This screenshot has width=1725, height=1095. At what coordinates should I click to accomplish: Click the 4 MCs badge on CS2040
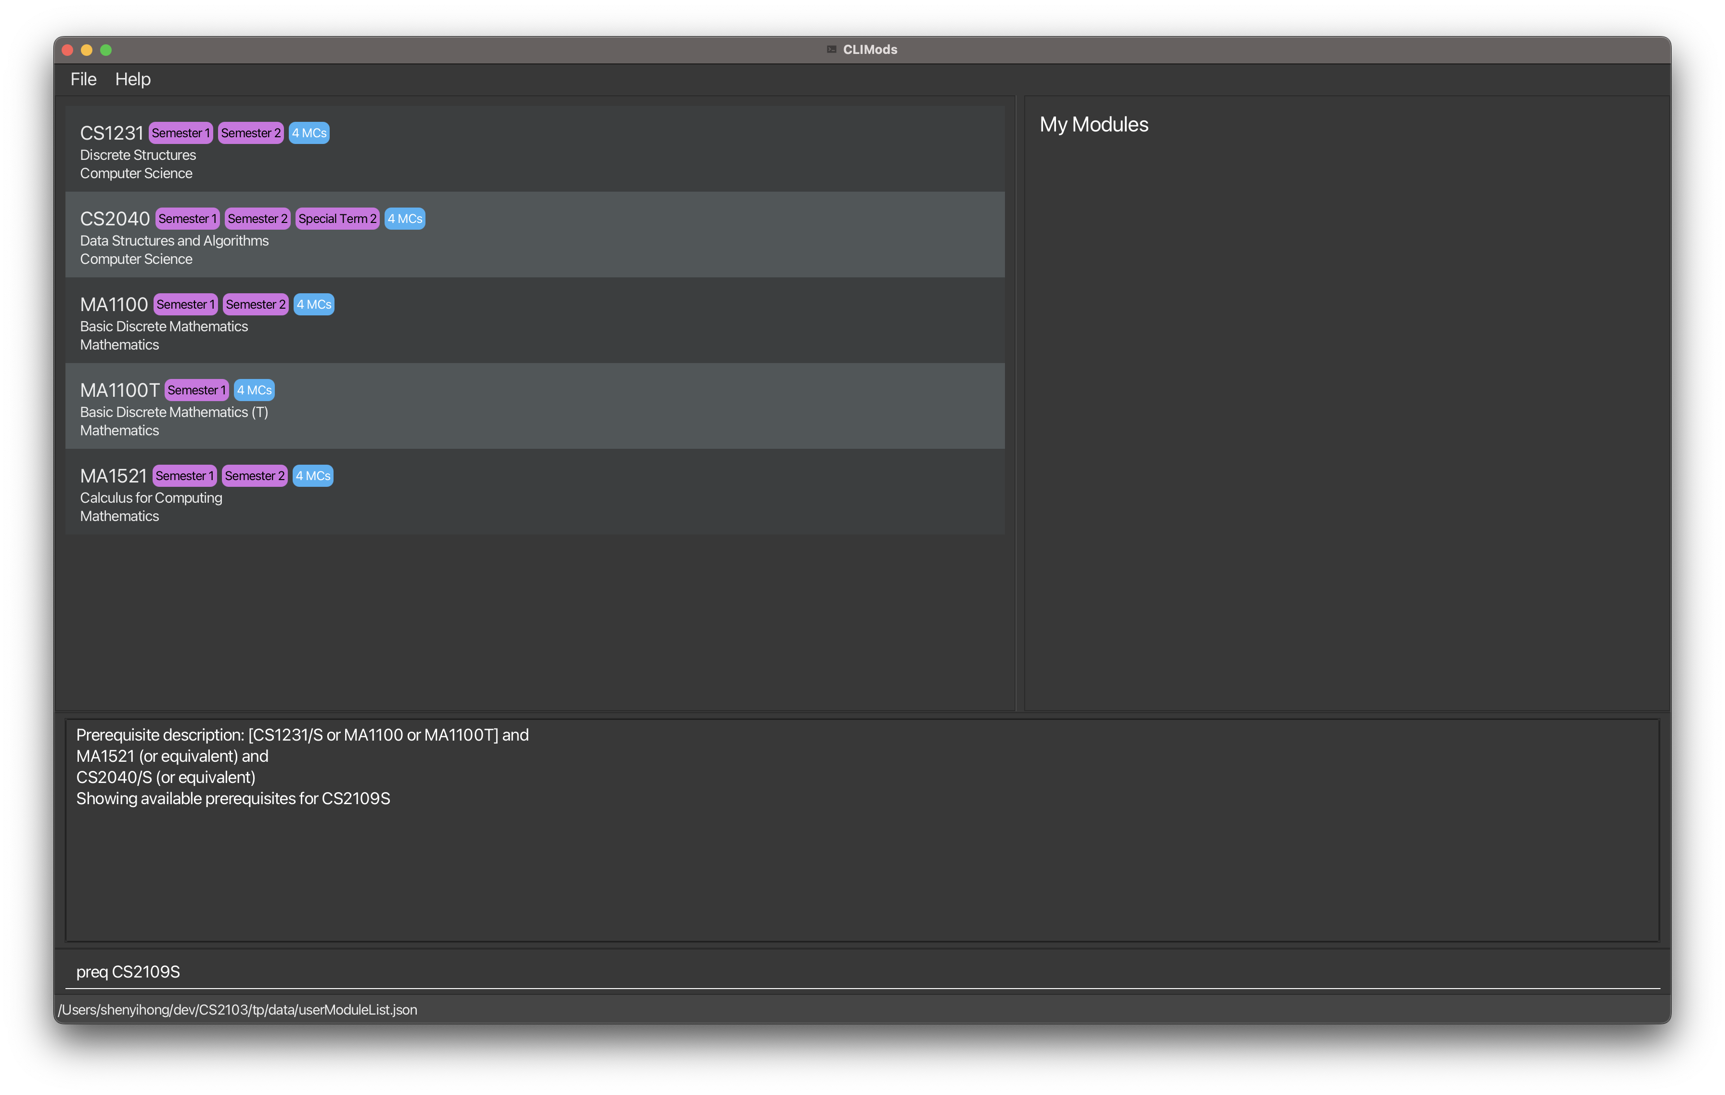pos(405,219)
